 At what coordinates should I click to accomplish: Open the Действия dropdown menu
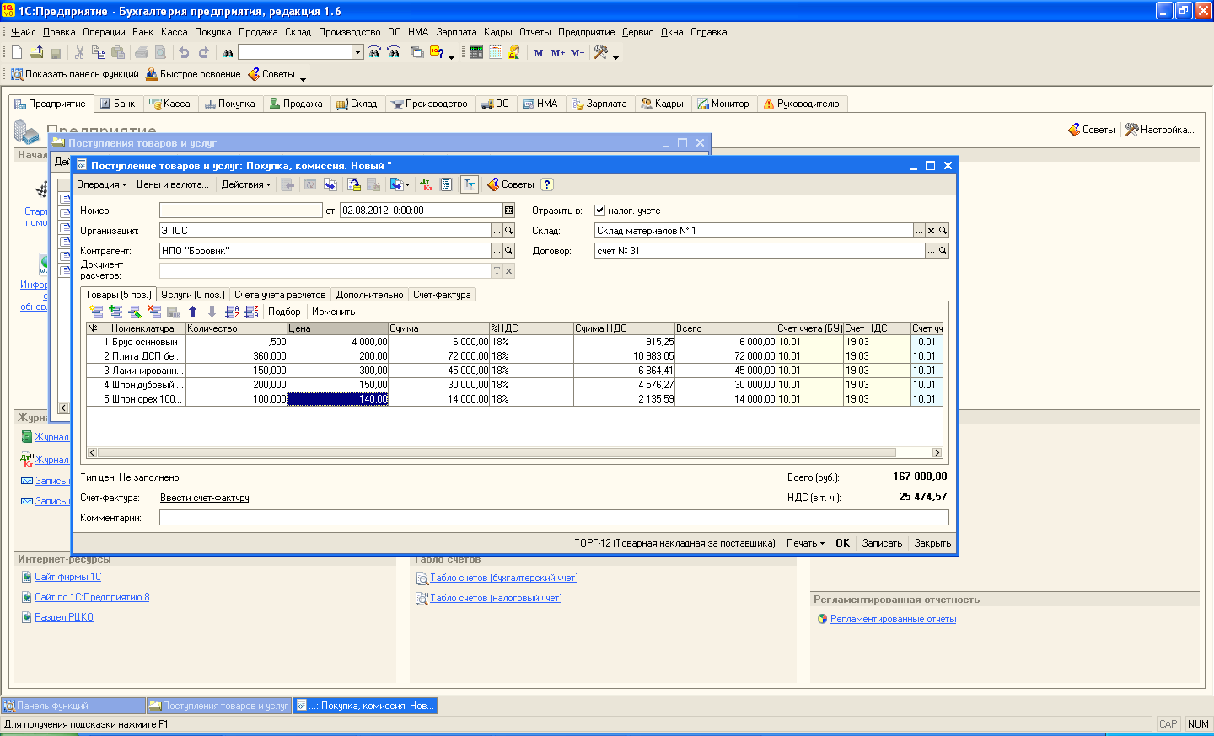click(246, 184)
